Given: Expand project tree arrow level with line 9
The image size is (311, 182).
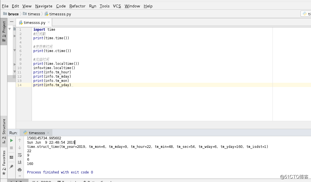Looking at the screenshot, I should (x=15, y=64).
